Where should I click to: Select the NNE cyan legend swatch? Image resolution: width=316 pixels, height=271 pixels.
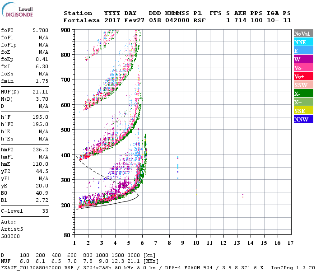click(303, 42)
